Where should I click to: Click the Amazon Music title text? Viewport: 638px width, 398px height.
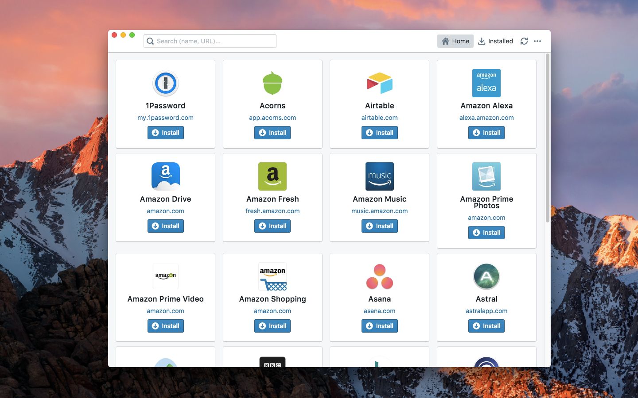(x=380, y=199)
